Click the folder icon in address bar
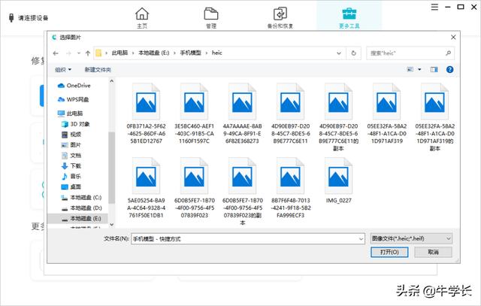The width and height of the screenshot is (481, 306). pos(98,53)
